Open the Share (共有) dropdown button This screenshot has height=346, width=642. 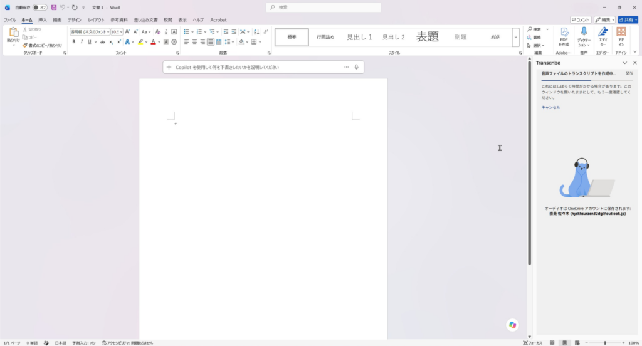(x=628, y=19)
